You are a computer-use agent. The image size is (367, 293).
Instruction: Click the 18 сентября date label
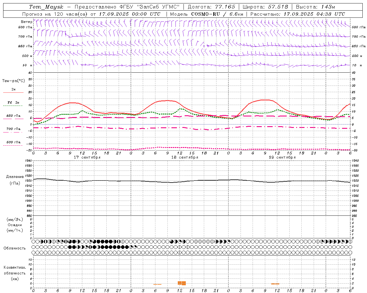[185, 157]
